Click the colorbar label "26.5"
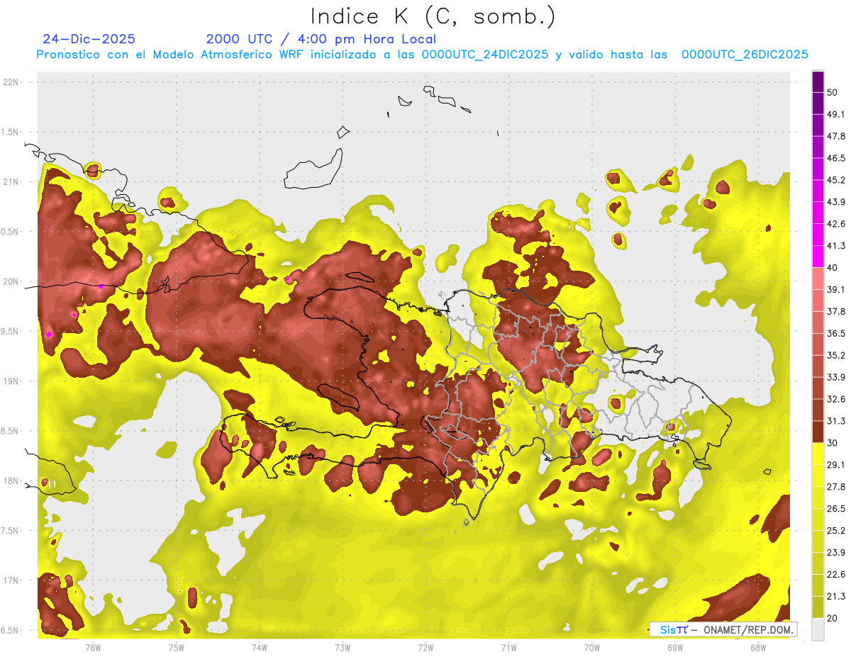The image size is (851, 657). [836, 509]
